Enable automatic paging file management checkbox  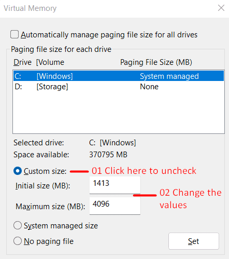click(15, 34)
